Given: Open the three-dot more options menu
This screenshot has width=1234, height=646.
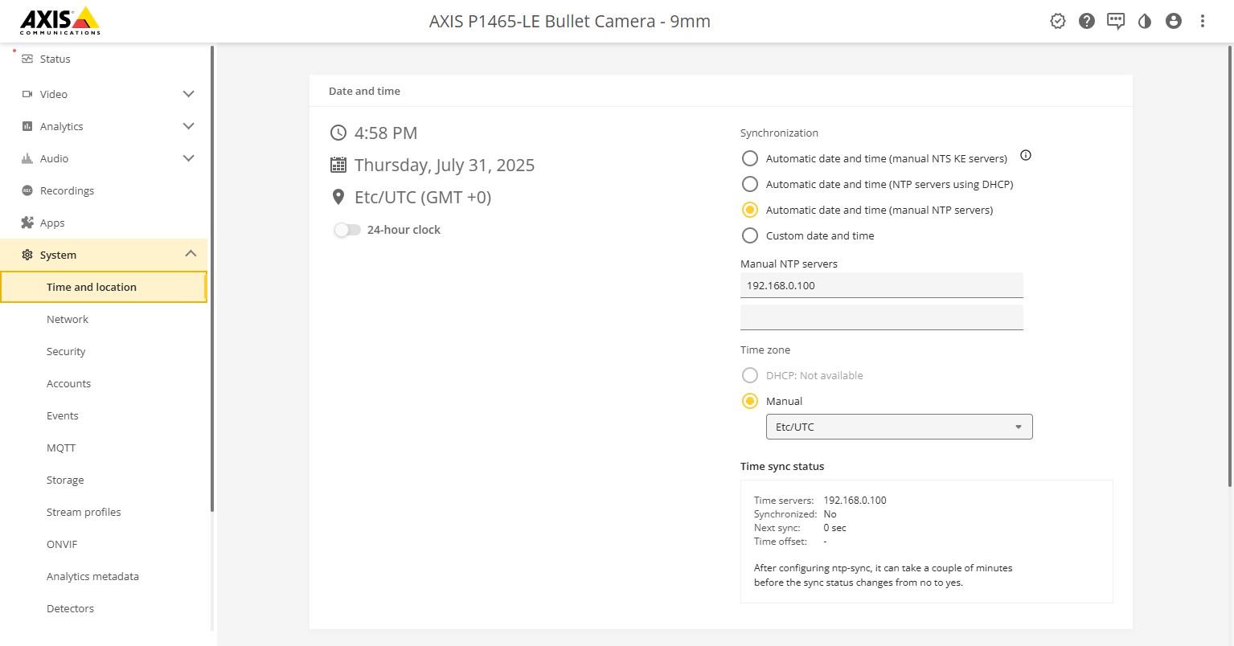Looking at the screenshot, I should point(1202,22).
